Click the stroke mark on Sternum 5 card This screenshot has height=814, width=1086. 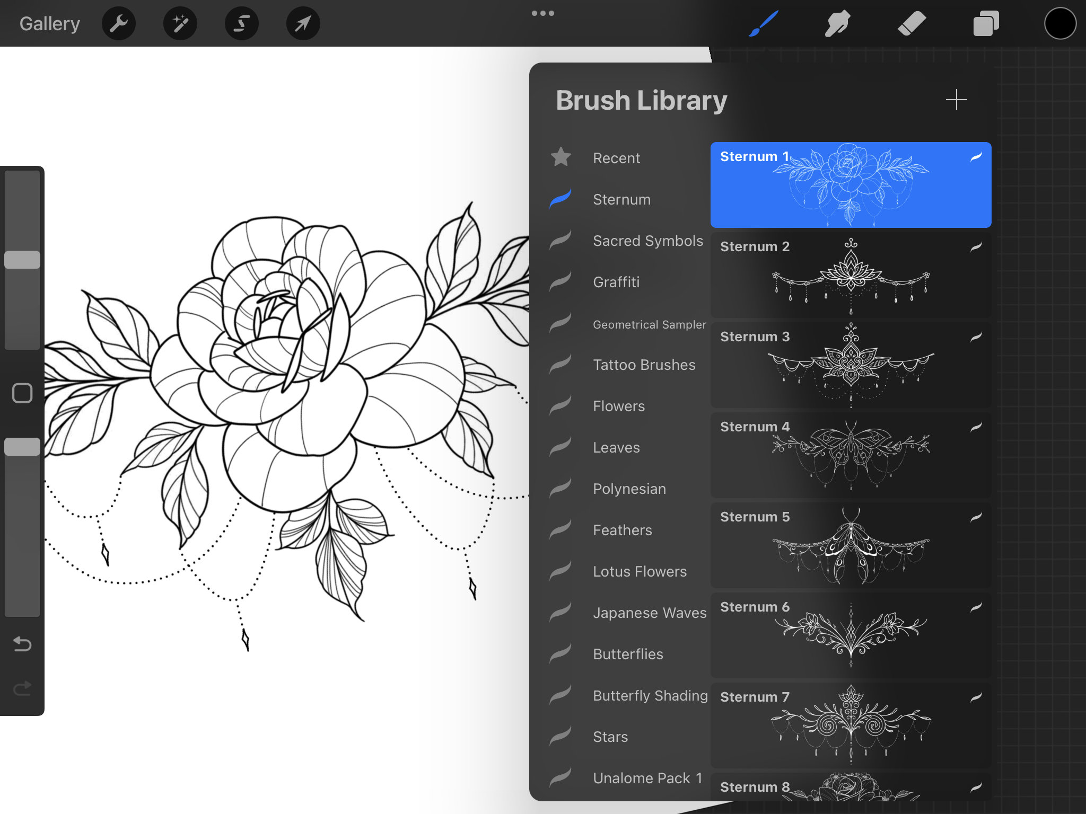[x=976, y=517]
